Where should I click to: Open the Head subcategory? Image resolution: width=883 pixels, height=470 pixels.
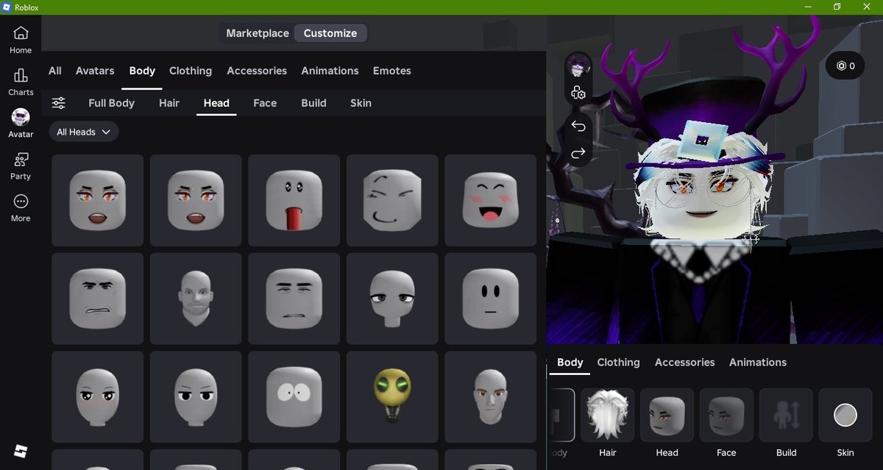pos(216,103)
